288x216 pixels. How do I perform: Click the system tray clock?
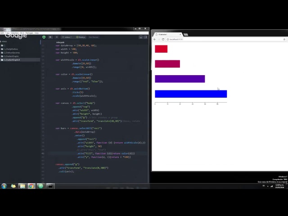[x=279, y=186]
